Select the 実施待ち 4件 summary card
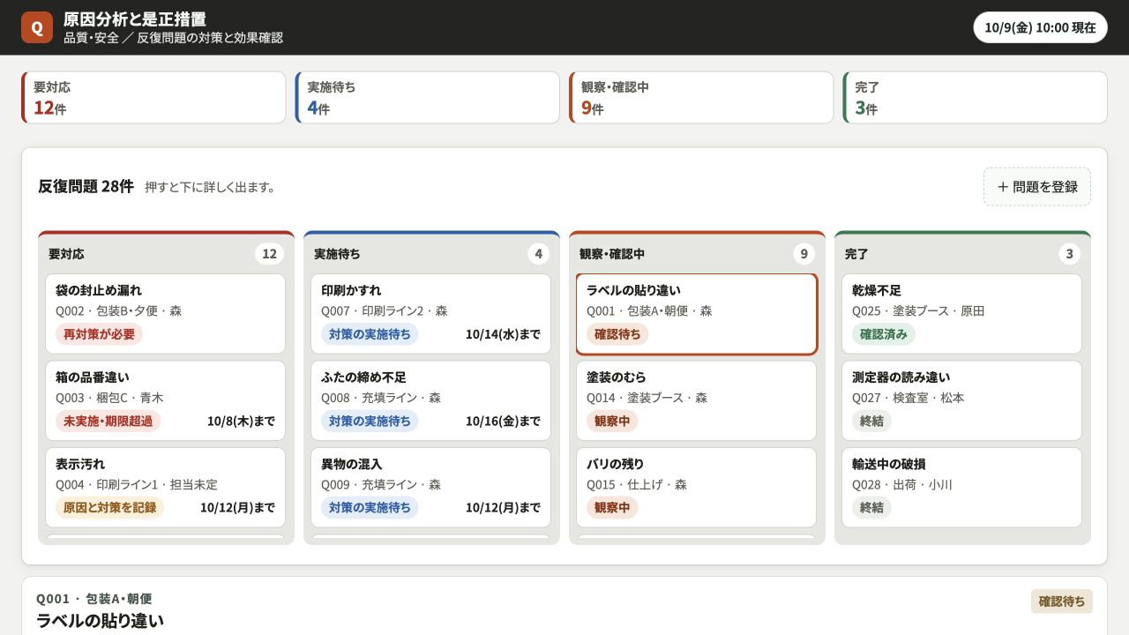 click(428, 98)
